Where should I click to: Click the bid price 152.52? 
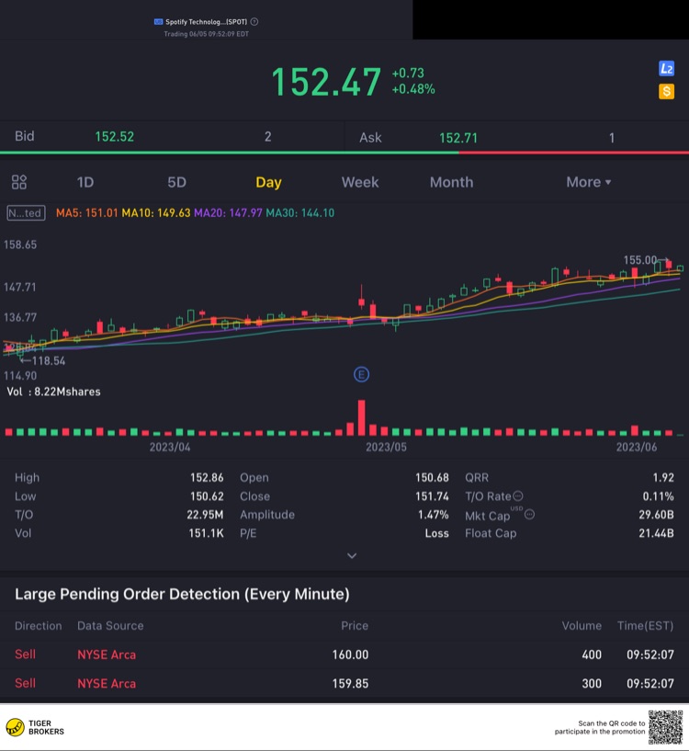tap(115, 136)
